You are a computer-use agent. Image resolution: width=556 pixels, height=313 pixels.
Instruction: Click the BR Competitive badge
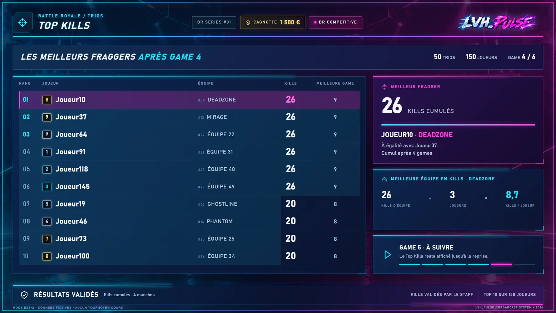point(335,22)
